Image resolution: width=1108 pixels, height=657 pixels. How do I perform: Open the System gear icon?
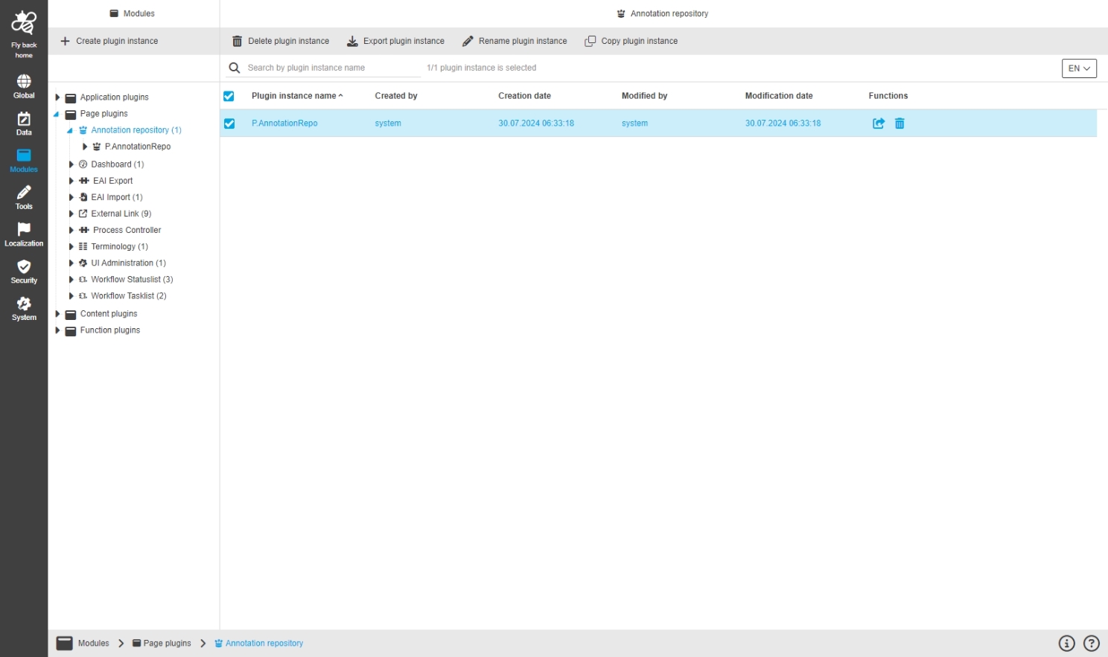coord(24,304)
